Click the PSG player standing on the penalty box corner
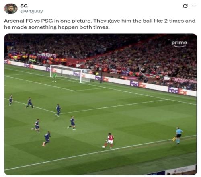201x177 pixels. point(58,110)
